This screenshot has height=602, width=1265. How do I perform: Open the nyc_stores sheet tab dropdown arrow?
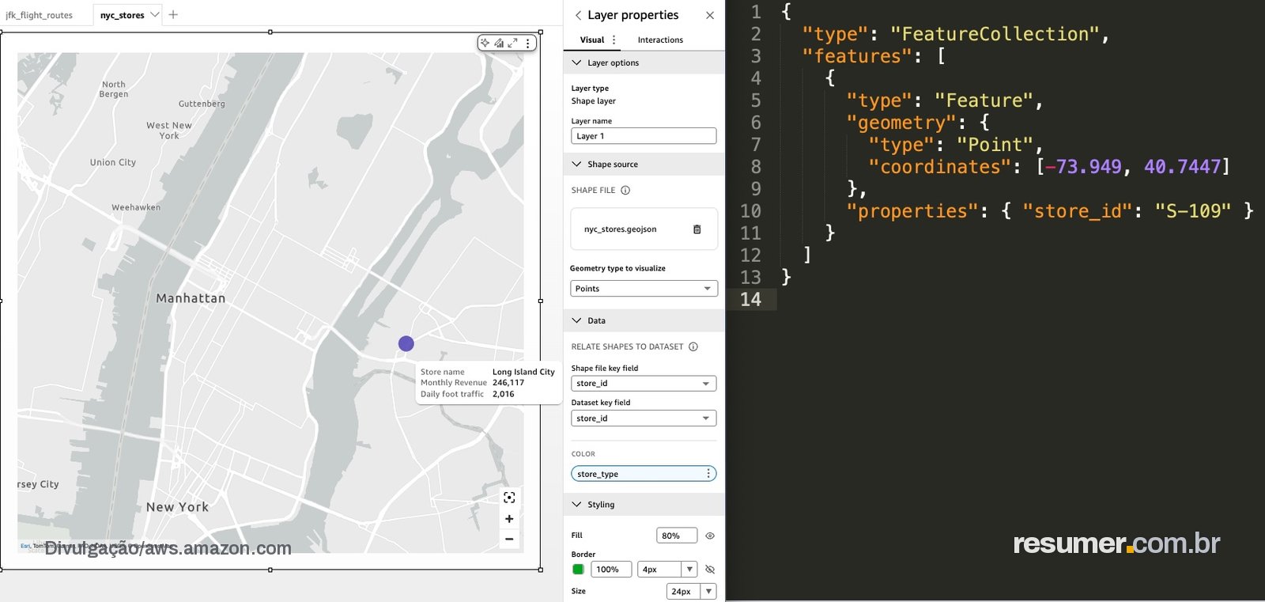pos(155,14)
